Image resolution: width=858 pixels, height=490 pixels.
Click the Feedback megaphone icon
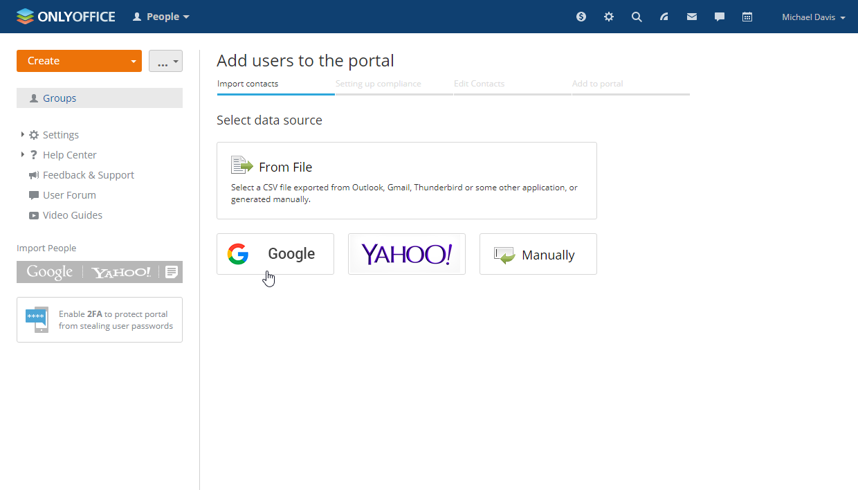pos(34,175)
